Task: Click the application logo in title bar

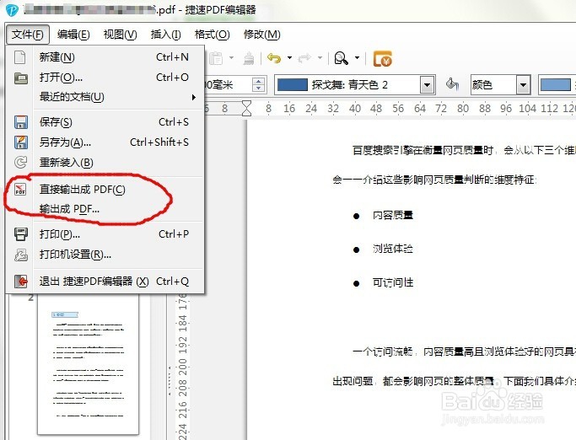Action: coord(12,9)
